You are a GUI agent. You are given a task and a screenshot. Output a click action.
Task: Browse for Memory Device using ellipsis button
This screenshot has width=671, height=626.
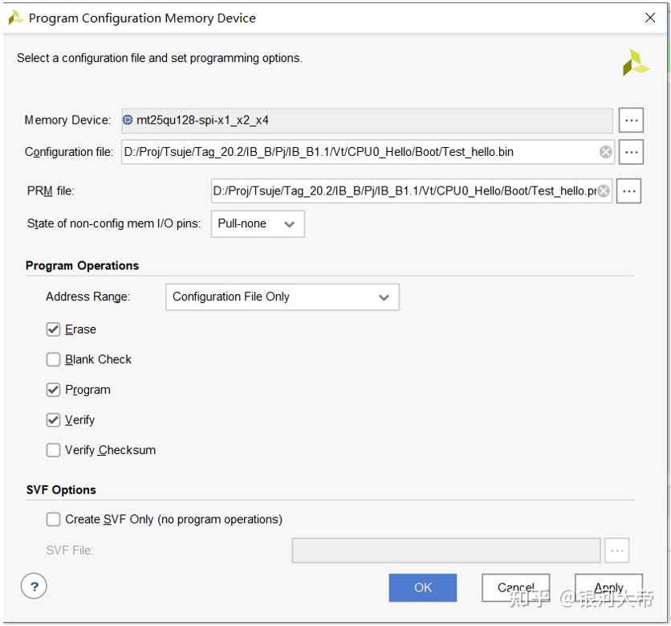click(631, 121)
